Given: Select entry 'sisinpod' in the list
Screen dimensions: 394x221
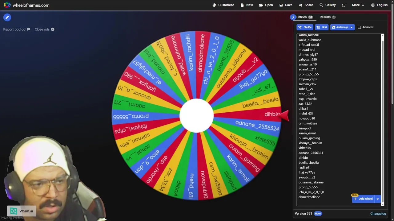Looking at the screenshot, I should (x=304, y=128).
